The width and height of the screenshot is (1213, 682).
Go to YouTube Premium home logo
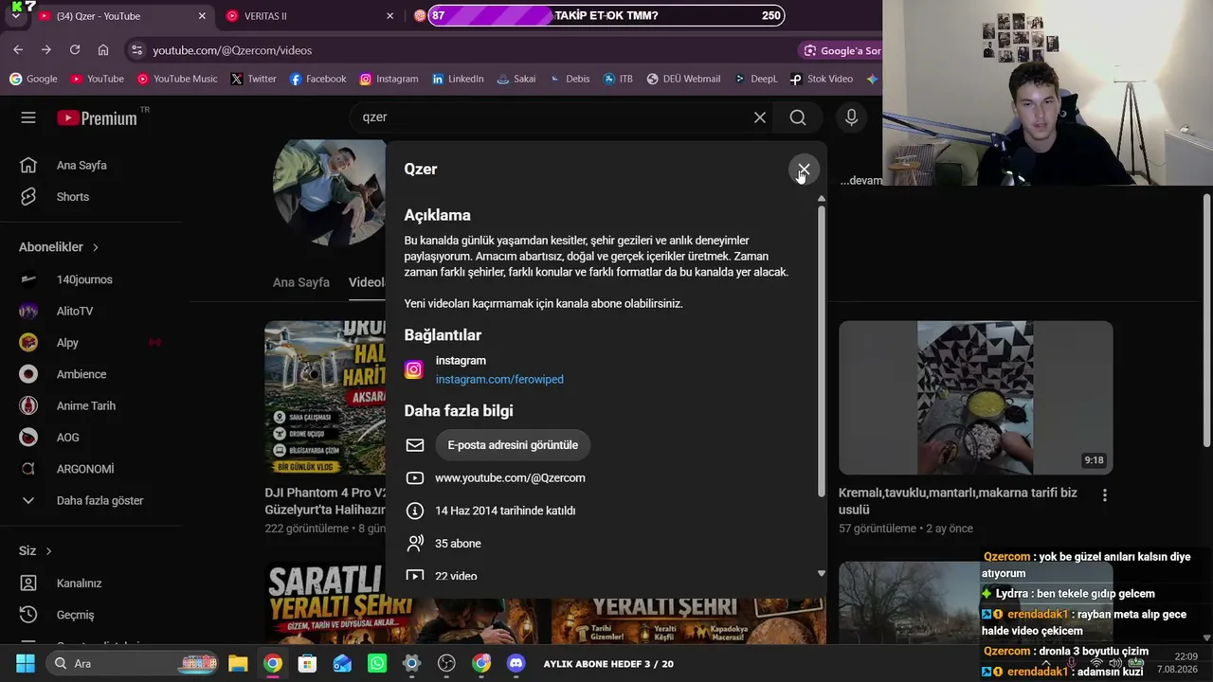(x=97, y=117)
